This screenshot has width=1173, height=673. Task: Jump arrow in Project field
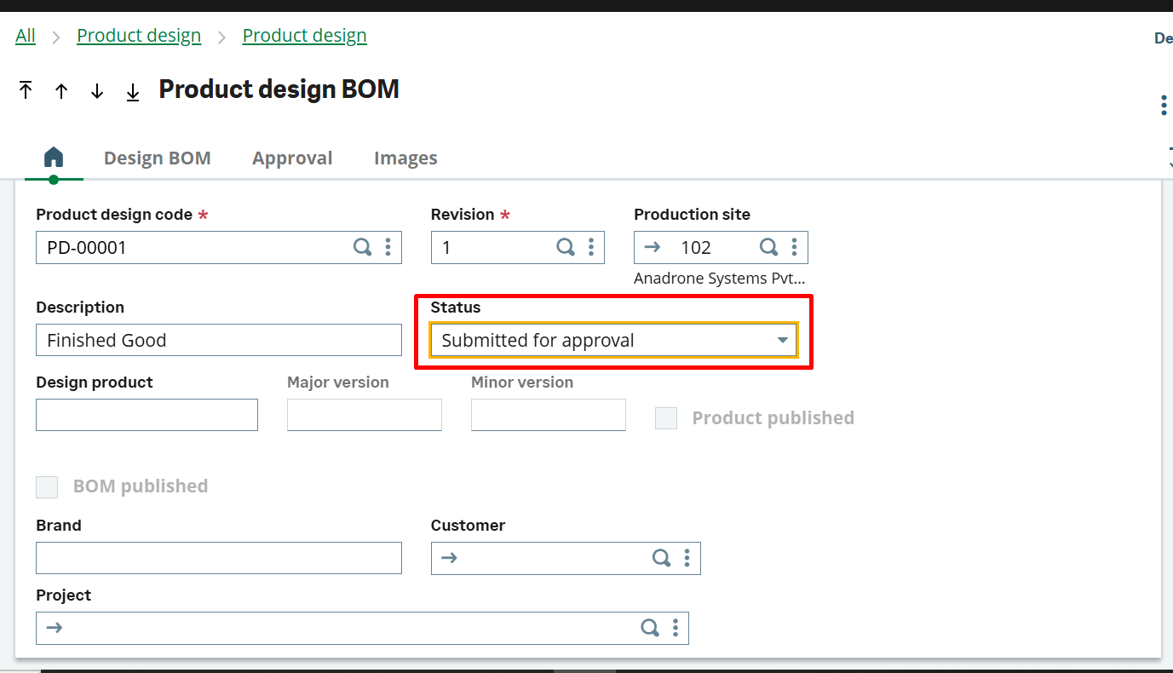(55, 628)
